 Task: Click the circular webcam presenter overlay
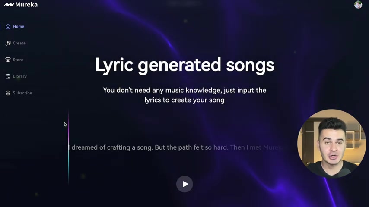[x=331, y=143]
